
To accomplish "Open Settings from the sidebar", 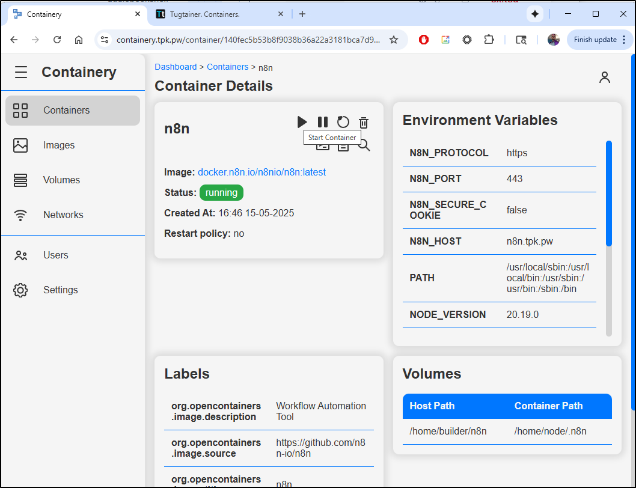I will 60,290.
